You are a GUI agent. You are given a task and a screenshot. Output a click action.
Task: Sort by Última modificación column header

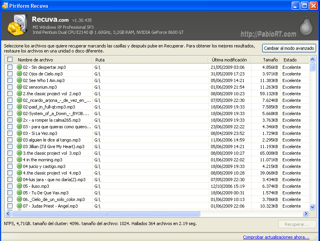[229, 60]
